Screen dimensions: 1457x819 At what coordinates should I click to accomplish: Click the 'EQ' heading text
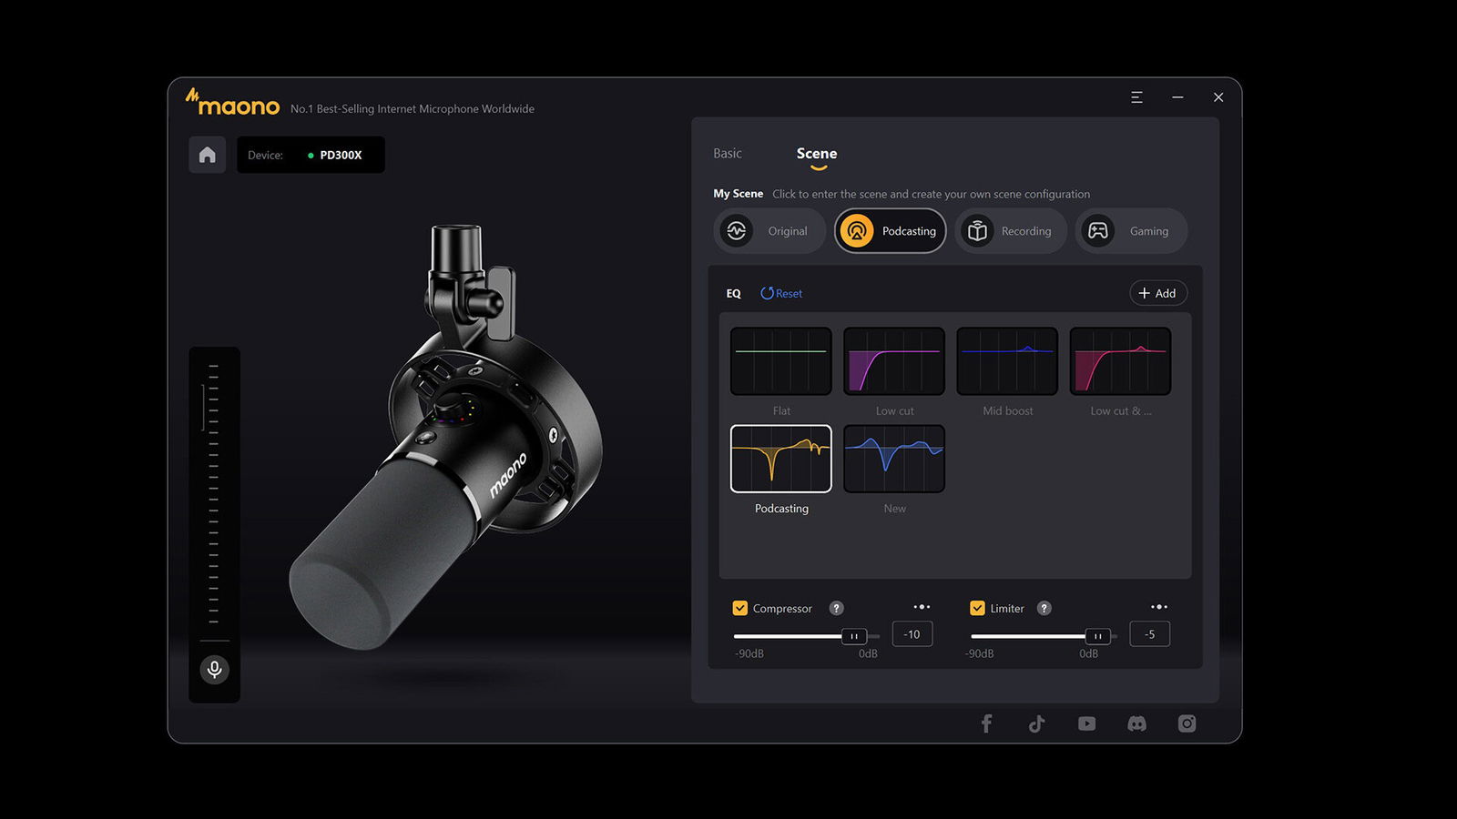pyautogui.click(x=733, y=293)
